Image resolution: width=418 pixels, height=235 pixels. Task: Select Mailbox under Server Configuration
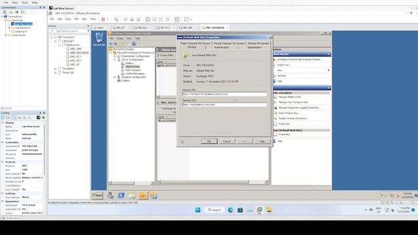click(129, 63)
